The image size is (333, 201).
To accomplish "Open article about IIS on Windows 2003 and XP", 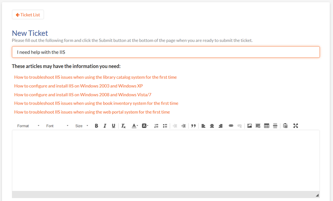I will [x=78, y=86].
